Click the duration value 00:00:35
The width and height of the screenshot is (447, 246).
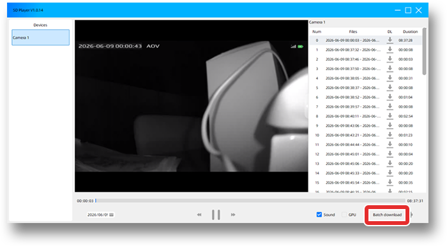point(405,182)
